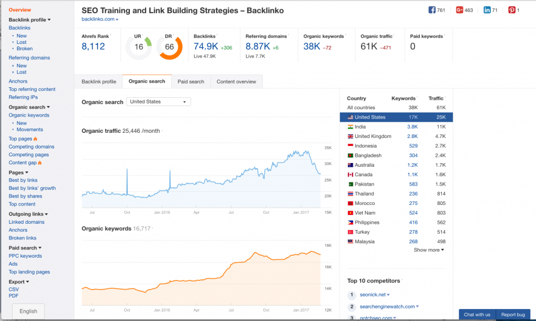
Task: Select the Organic search tab
Action: tap(147, 81)
